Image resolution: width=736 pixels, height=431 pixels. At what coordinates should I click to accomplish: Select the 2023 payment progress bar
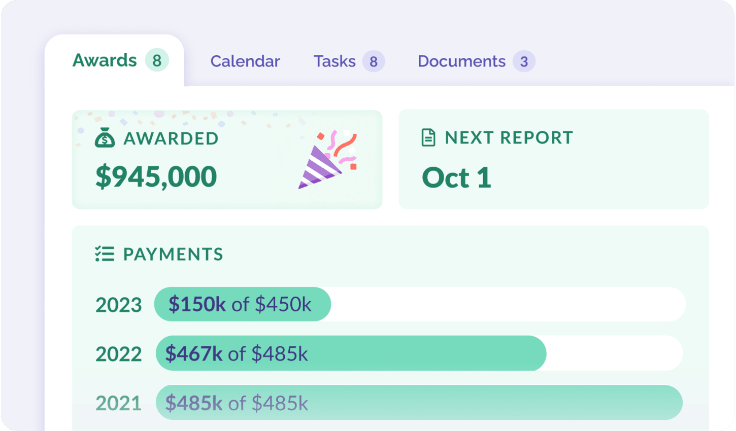[x=420, y=304]
